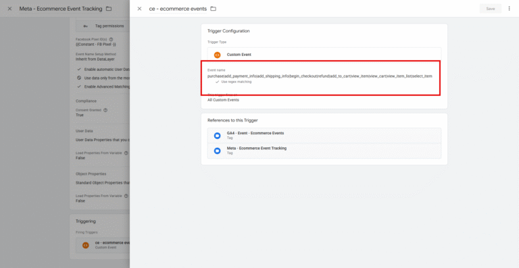Click the Trigger Configuration heading
The height and width of the screenshot is (268, 519).
[x=228, y=31]
